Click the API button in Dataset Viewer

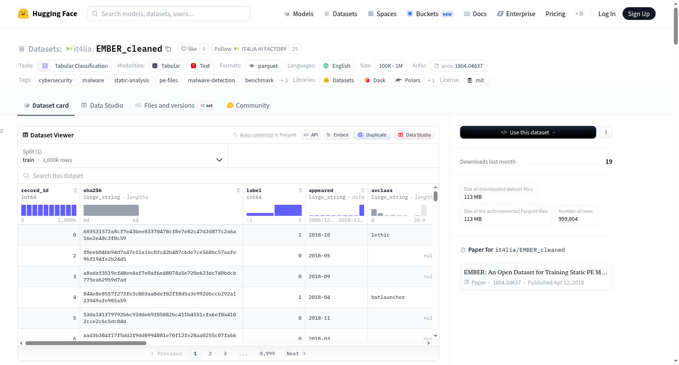(311, 135)
